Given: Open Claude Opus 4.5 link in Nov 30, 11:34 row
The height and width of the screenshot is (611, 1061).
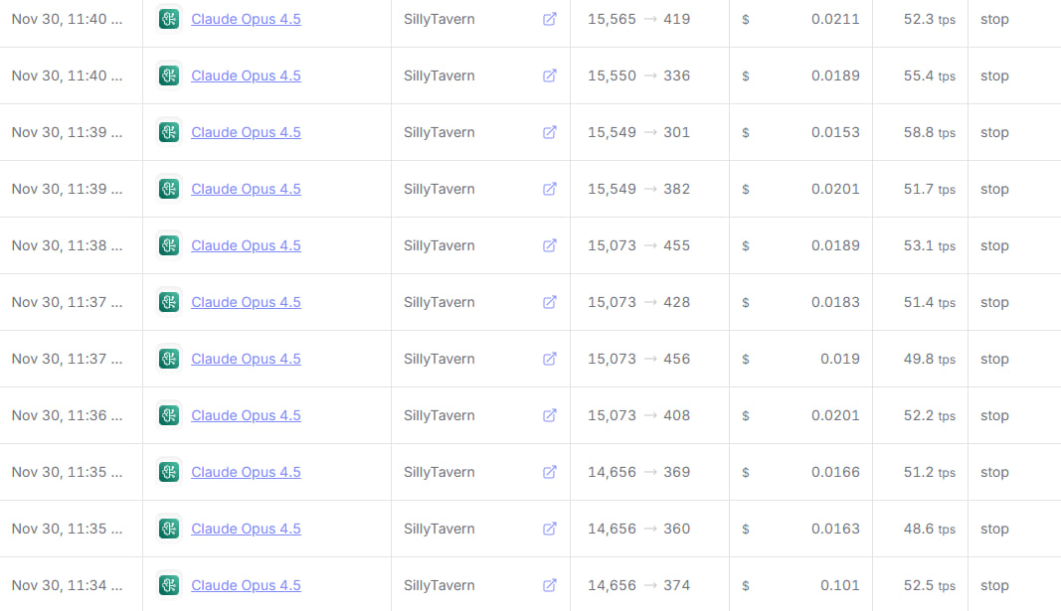Looking at the screenshot, I should [246, 585].
